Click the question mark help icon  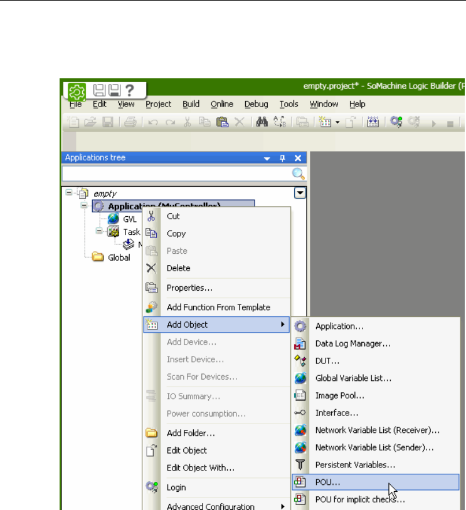coord(130,90)
